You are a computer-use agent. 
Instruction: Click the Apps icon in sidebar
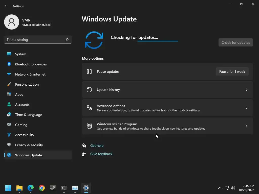pos(9,94)
